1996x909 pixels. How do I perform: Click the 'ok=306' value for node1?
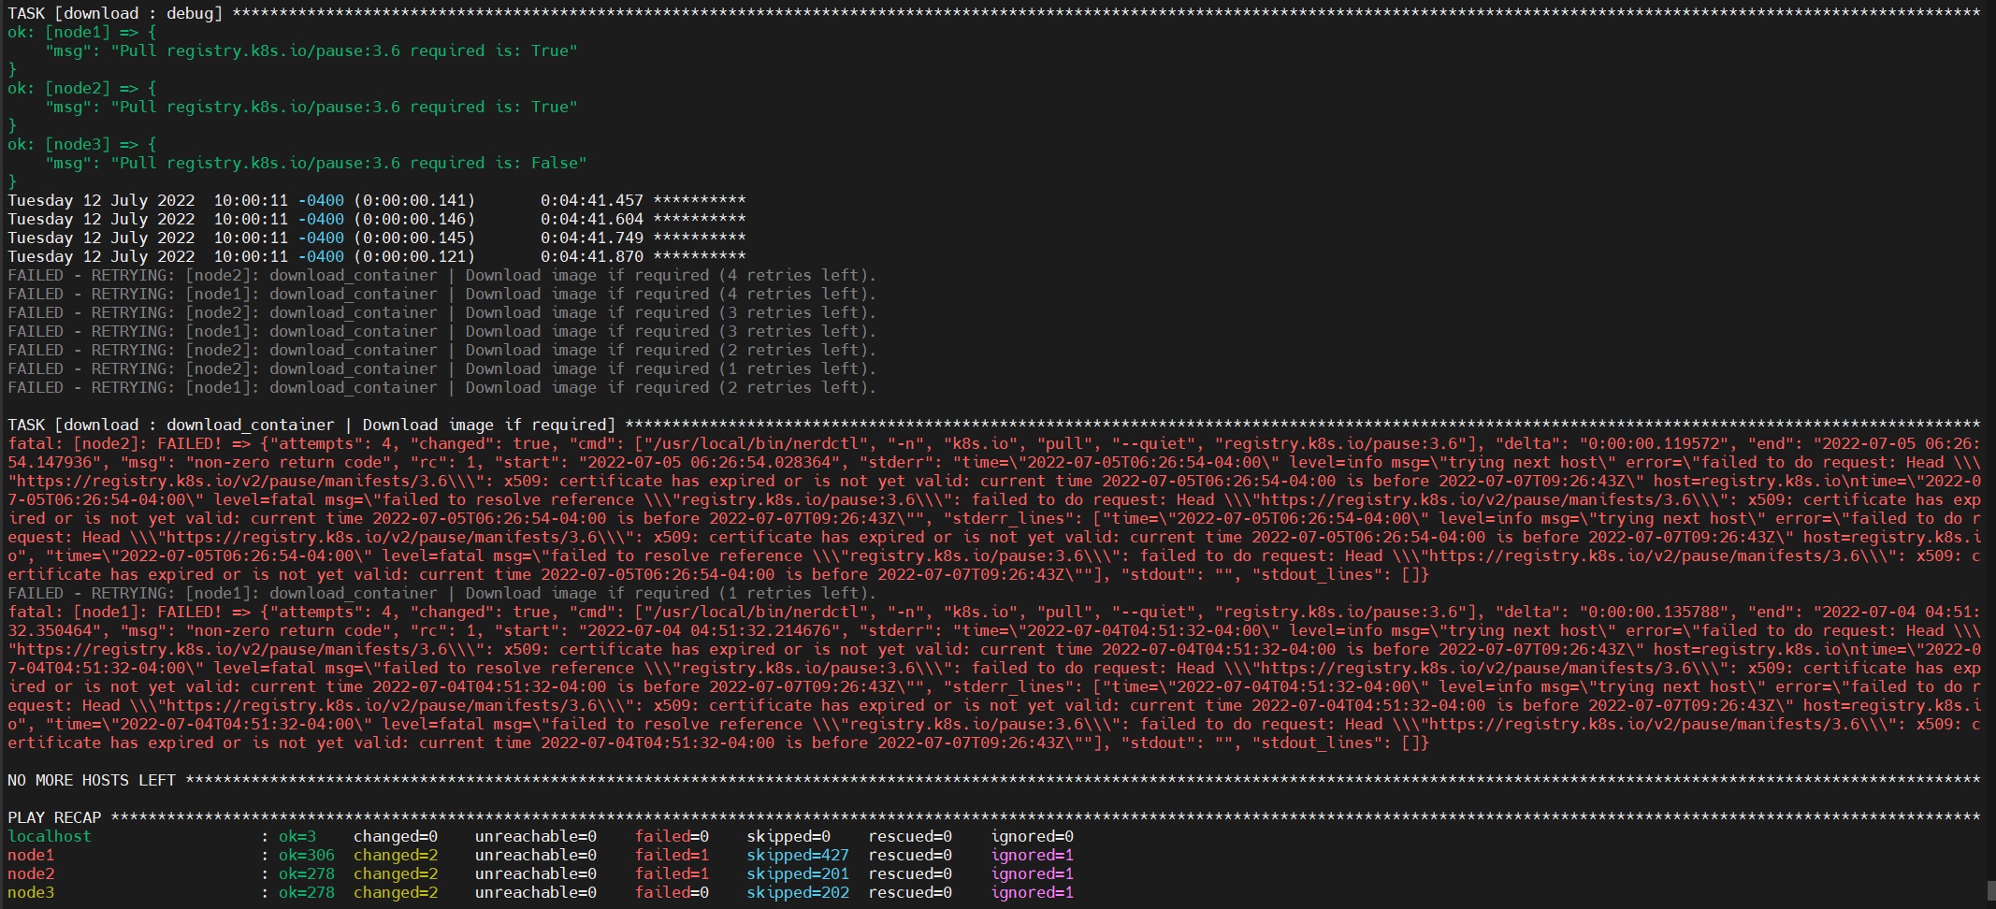307,855
